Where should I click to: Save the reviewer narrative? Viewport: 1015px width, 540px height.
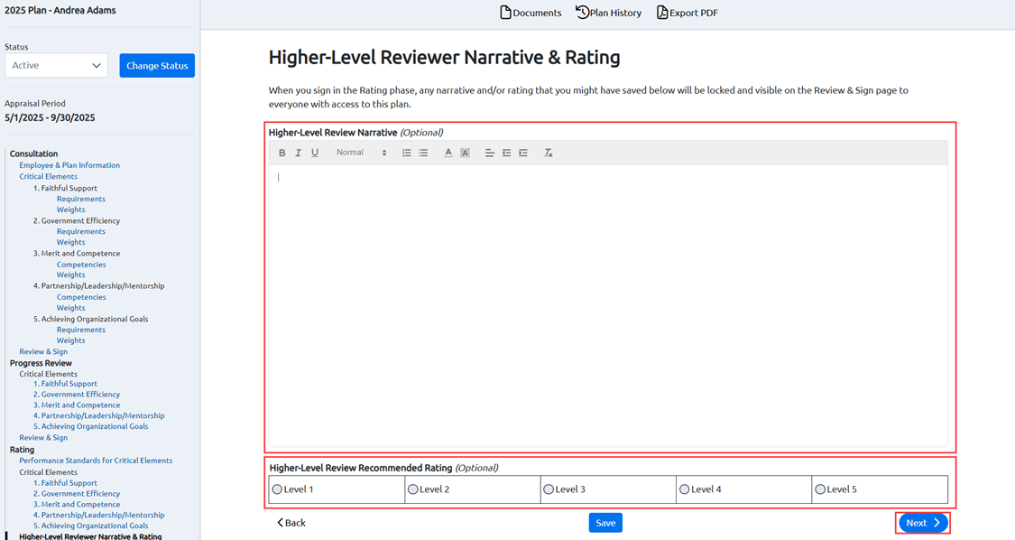click(605, 523)
